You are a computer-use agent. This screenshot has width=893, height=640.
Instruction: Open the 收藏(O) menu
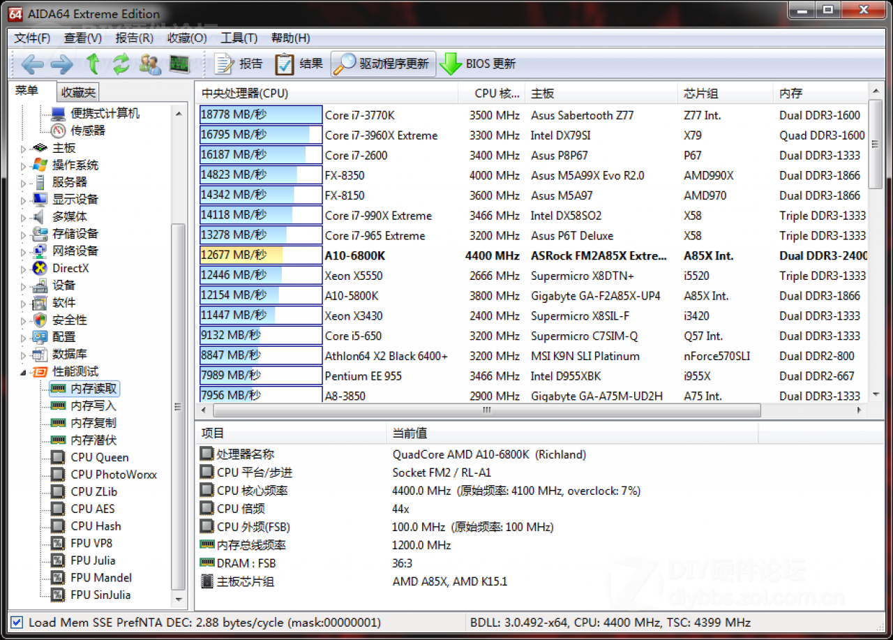point(187,38)
